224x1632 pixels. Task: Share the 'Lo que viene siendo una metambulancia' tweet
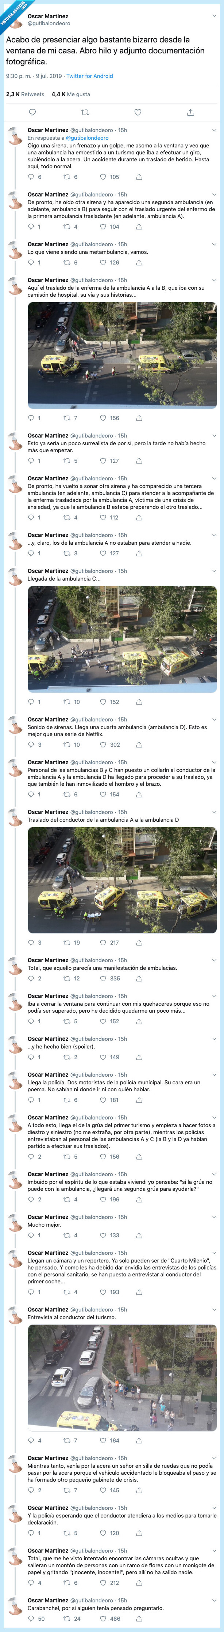point(139,262)
